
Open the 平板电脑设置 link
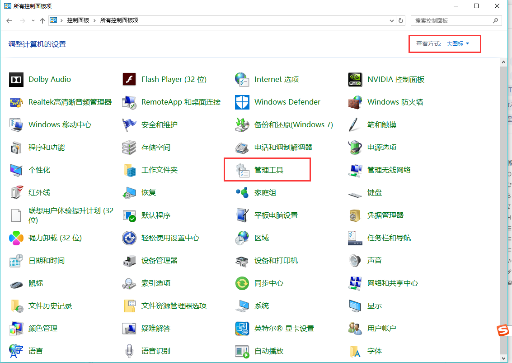click(x=276, y=215)
